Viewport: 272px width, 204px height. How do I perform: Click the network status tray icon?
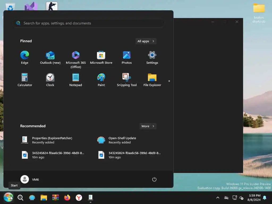[235, 198]
